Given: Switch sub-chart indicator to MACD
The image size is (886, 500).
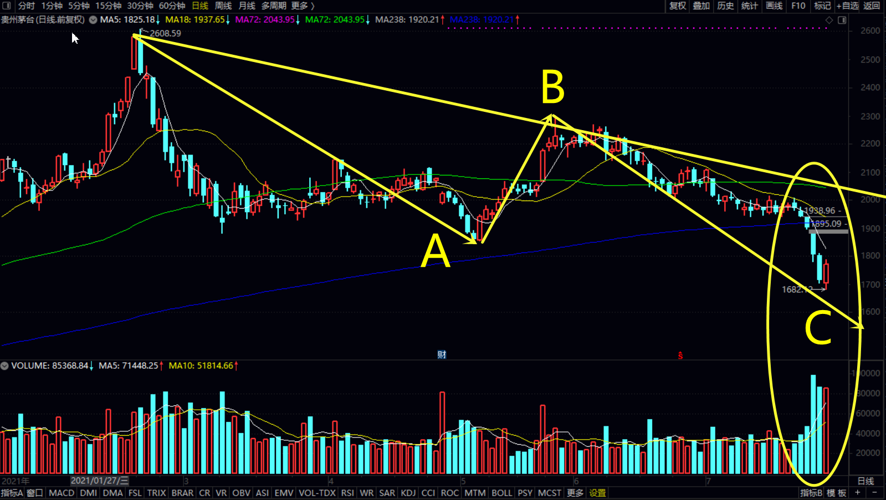Looking at the screenshot, I should 62,493.
